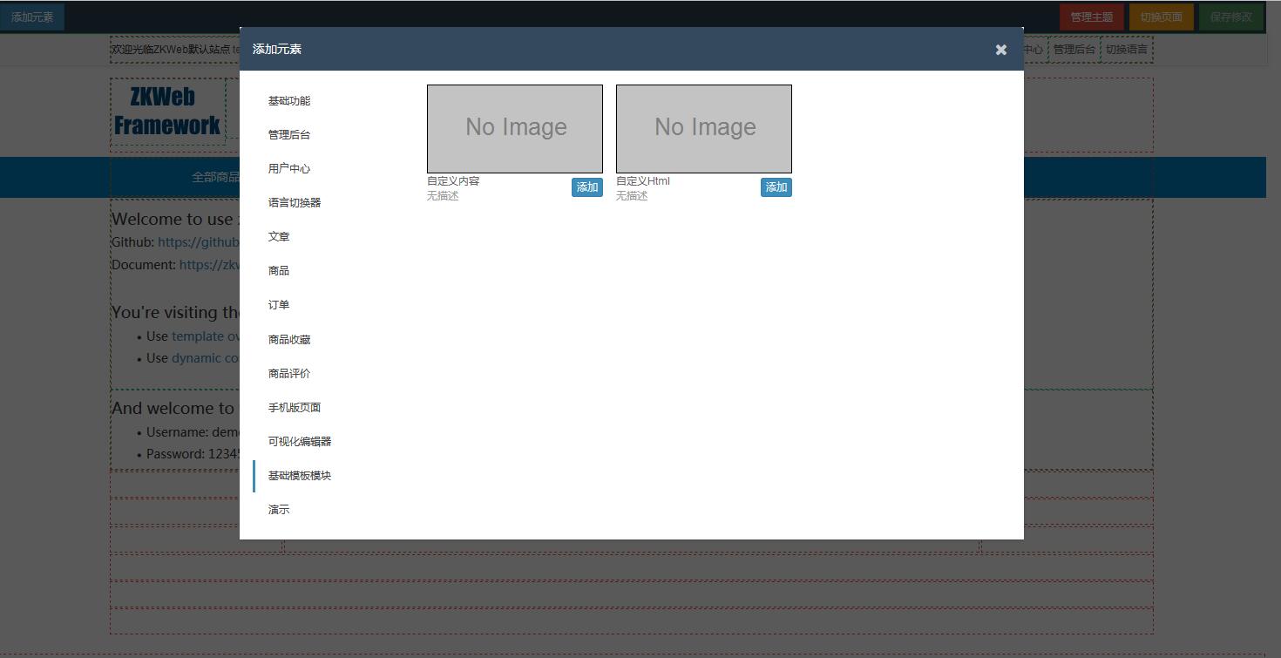Click 全部商品 in the navigation bar
This screenshot has height=658, width=1281.
click(x=216, y=178)
